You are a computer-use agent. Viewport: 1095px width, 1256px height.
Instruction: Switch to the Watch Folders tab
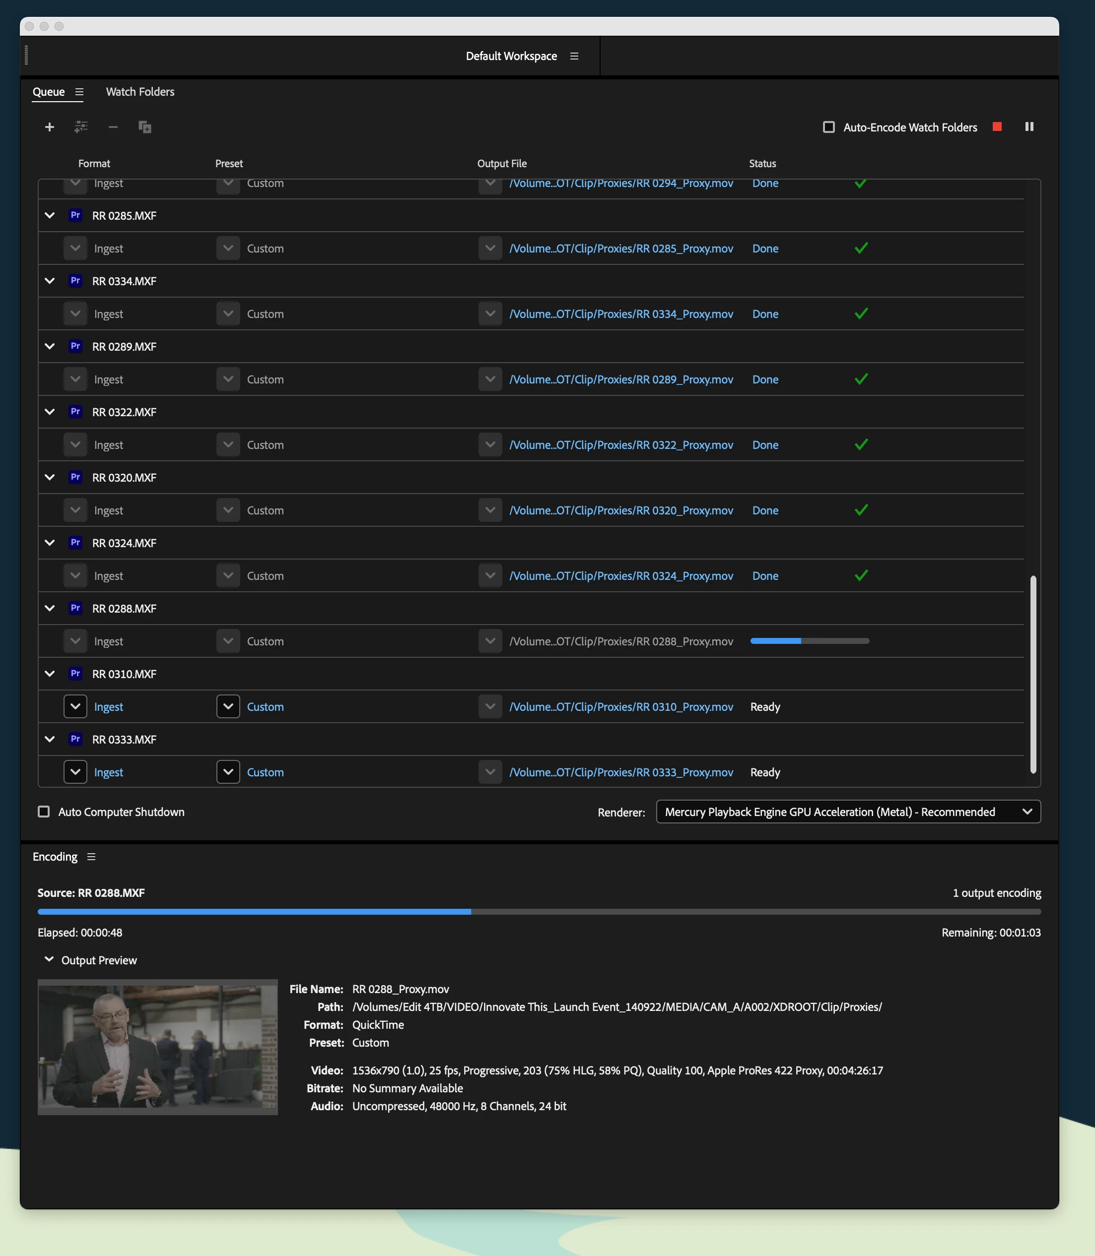[x=140, y=92]
